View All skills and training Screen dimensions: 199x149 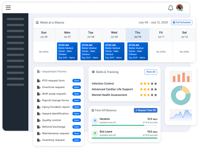coord(151,72)
